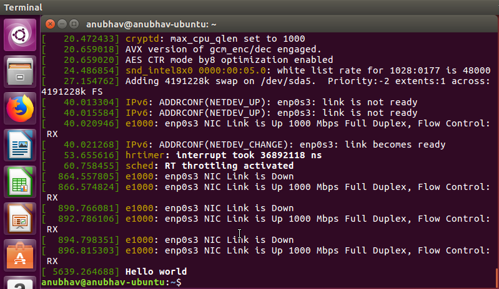The image size is (499, 289).
Task: Minimize the terminal window
Action: [x=62, y=24]
